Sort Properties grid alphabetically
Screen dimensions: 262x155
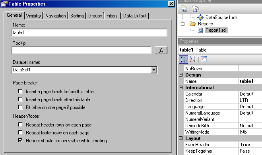[192, 59]
